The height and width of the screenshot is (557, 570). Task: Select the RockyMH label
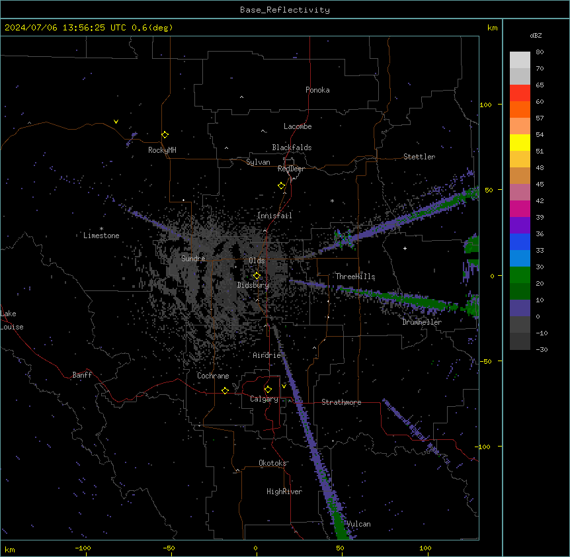[x=162, y=150]
